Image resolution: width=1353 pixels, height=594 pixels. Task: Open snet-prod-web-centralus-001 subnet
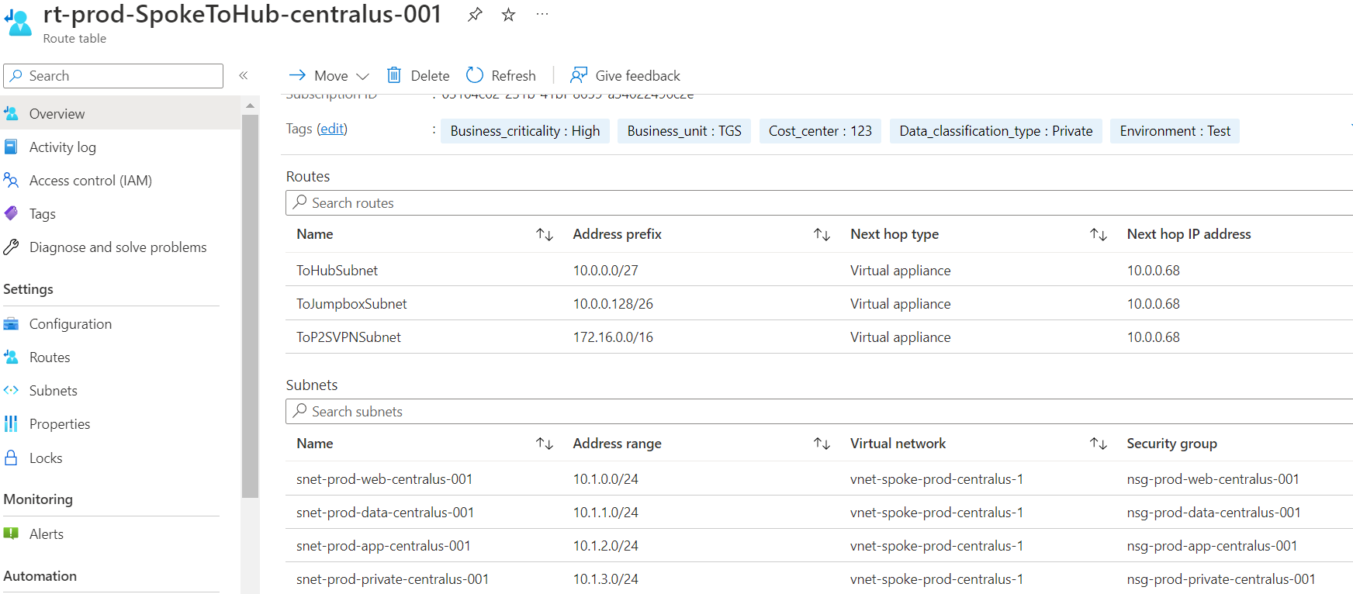pos(384,479)
